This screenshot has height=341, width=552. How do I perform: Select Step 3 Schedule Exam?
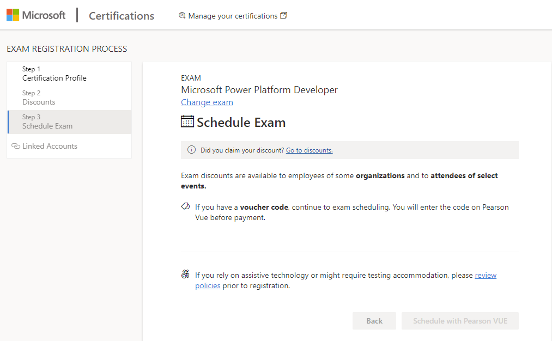[69, 122]
